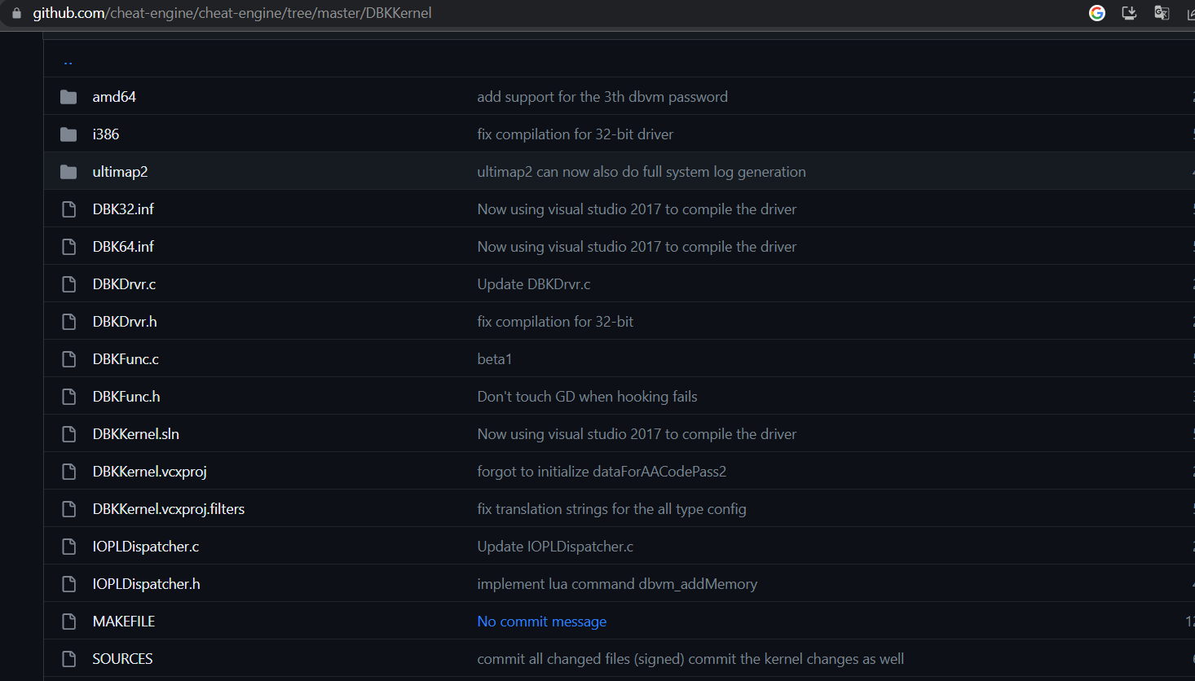Screen dimensions: 1195x681
Task: Click the file icon beside DBKKernel.sln
Action: [69, 434]
